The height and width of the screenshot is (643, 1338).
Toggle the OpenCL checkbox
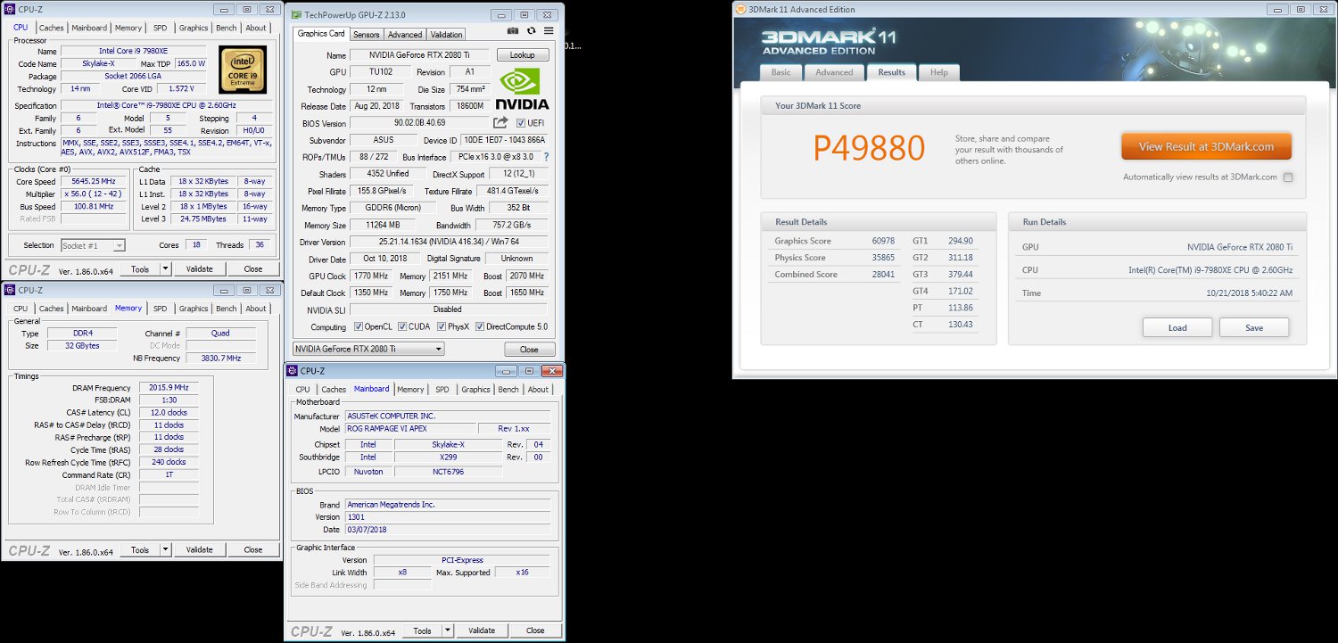pyautogui.click(x=359, y=326)
